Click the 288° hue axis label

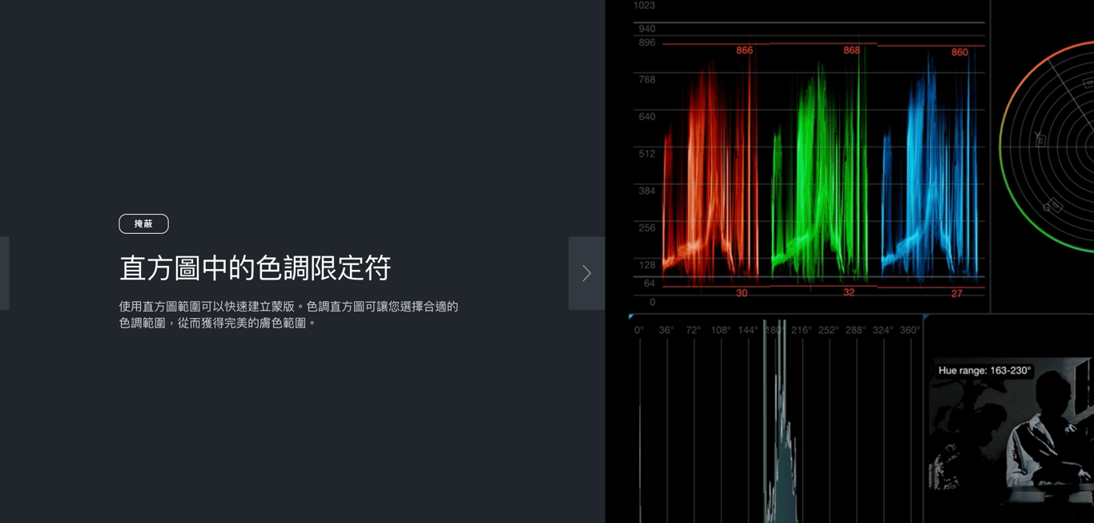(855, 330)
